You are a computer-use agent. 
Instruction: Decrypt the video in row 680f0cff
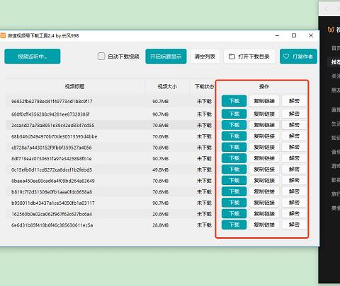294,114
